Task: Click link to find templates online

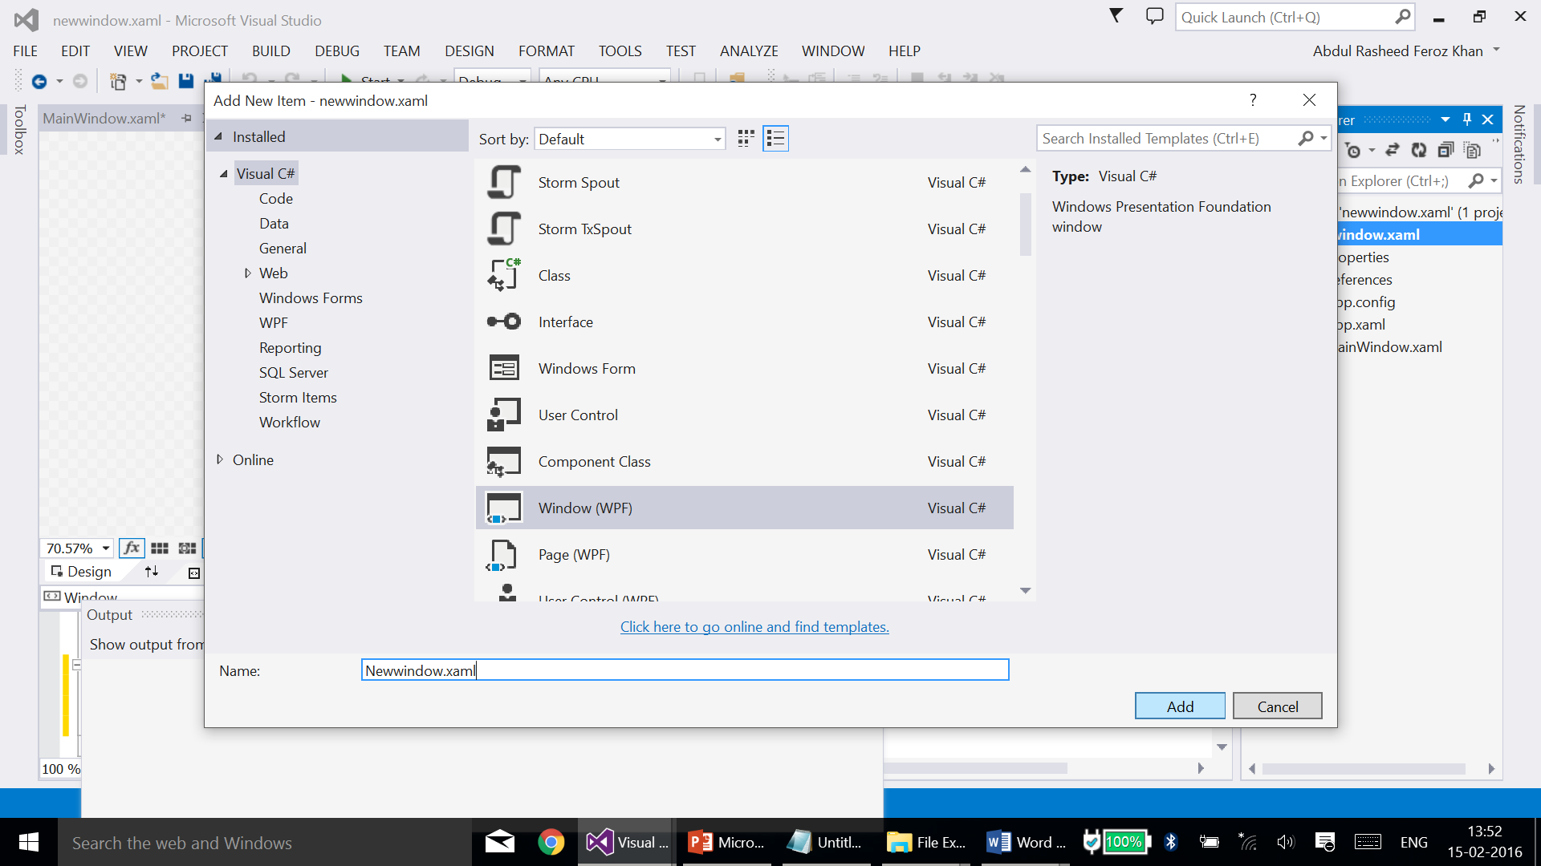Action: pyautogui.click(x=754, y=627)
